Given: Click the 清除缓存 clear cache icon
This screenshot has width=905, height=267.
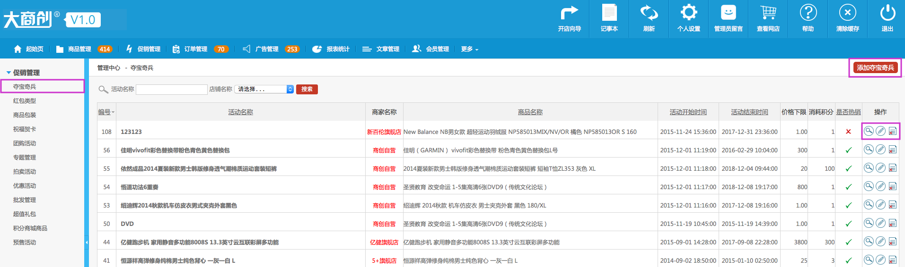Looking at the screenshot, I should coord(848,13).
